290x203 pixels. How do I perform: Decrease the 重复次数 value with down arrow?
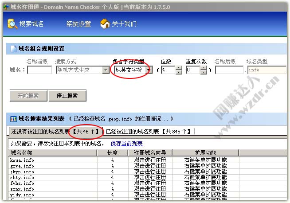(x=204, y=72)
